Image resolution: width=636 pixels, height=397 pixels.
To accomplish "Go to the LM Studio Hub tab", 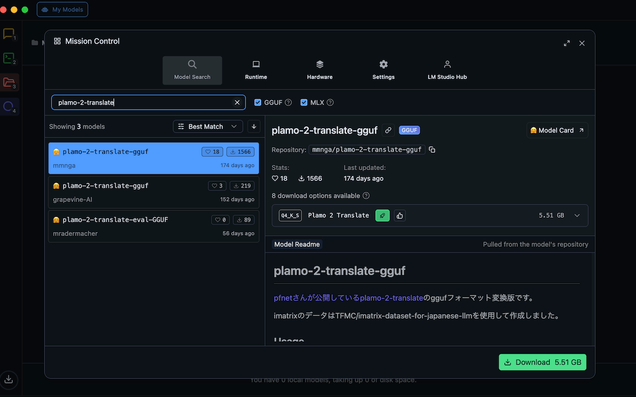I will [447, 70].
